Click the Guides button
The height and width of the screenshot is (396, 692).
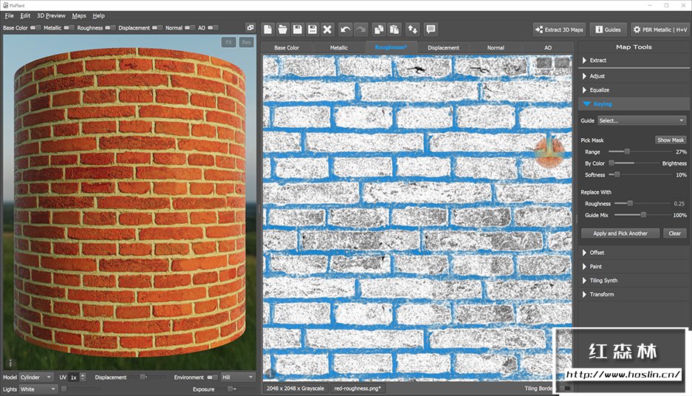click(608, 30)
